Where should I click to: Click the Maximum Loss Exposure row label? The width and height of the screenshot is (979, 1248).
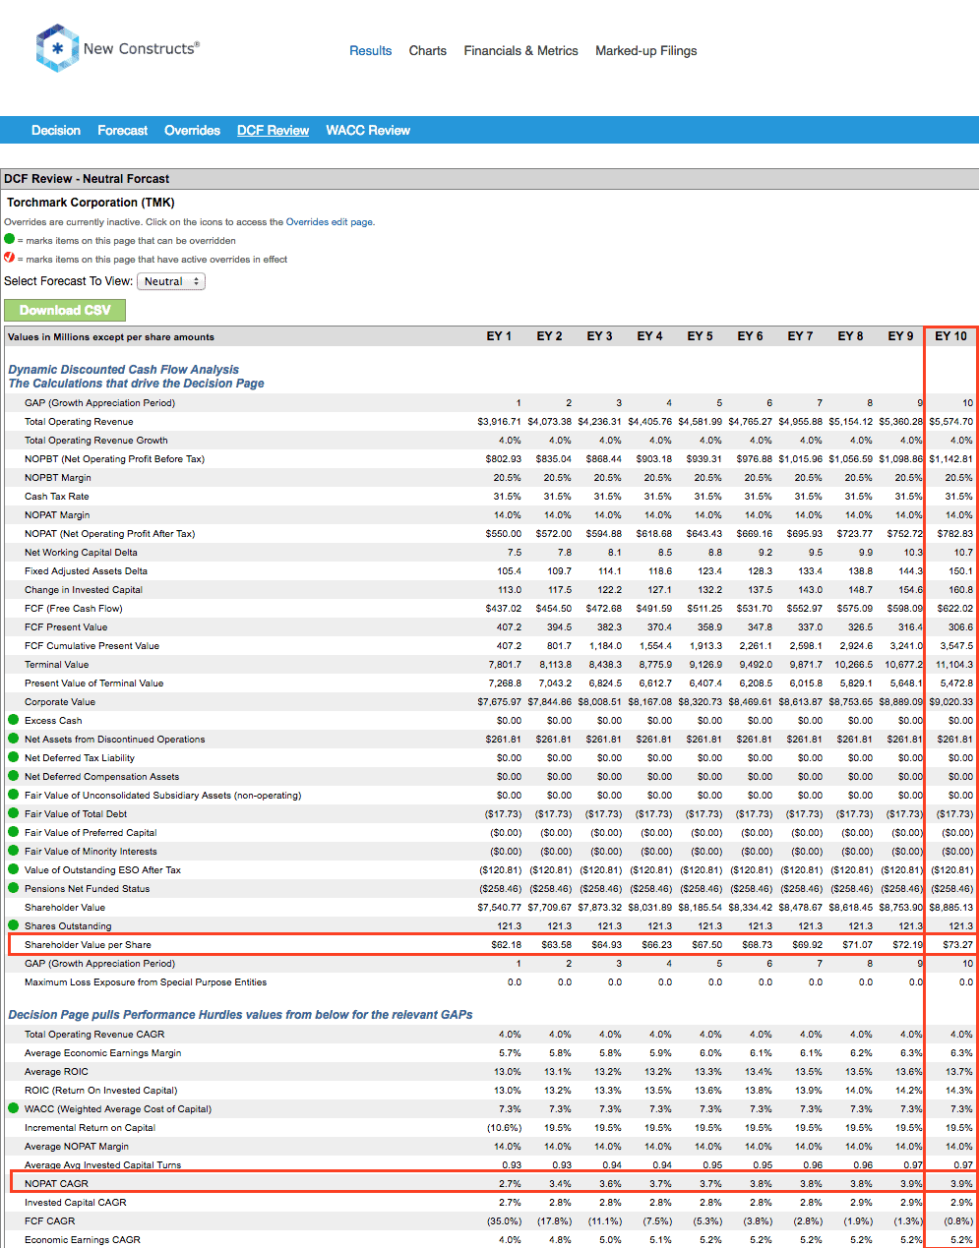click(x=146, y=981)
